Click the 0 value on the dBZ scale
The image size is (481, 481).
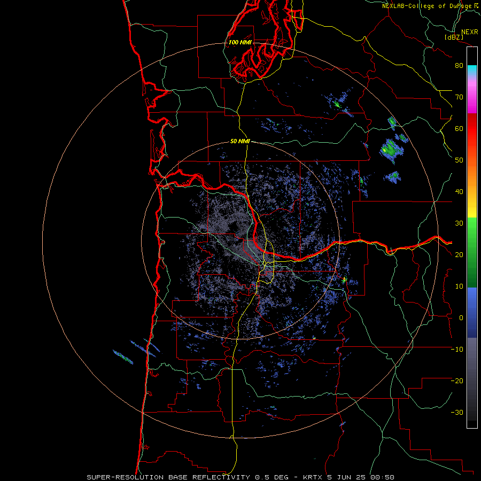(x=461, y=318)
